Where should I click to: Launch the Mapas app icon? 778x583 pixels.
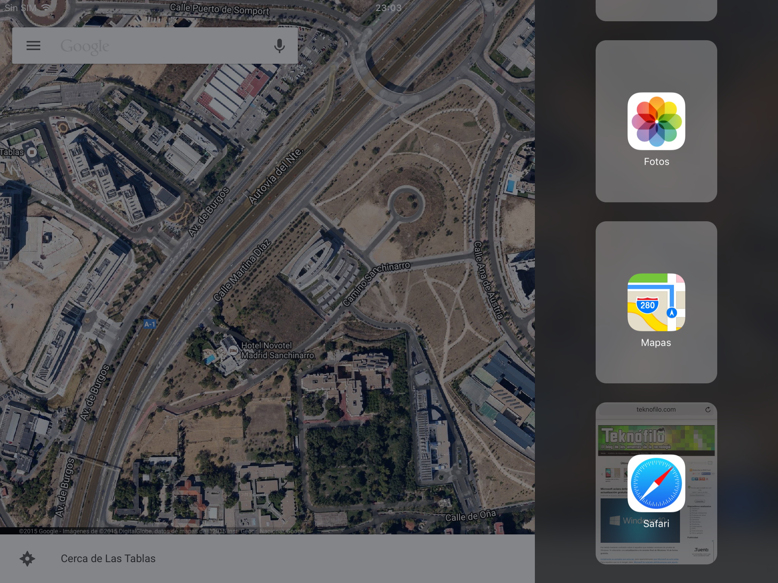click(656, 302)
